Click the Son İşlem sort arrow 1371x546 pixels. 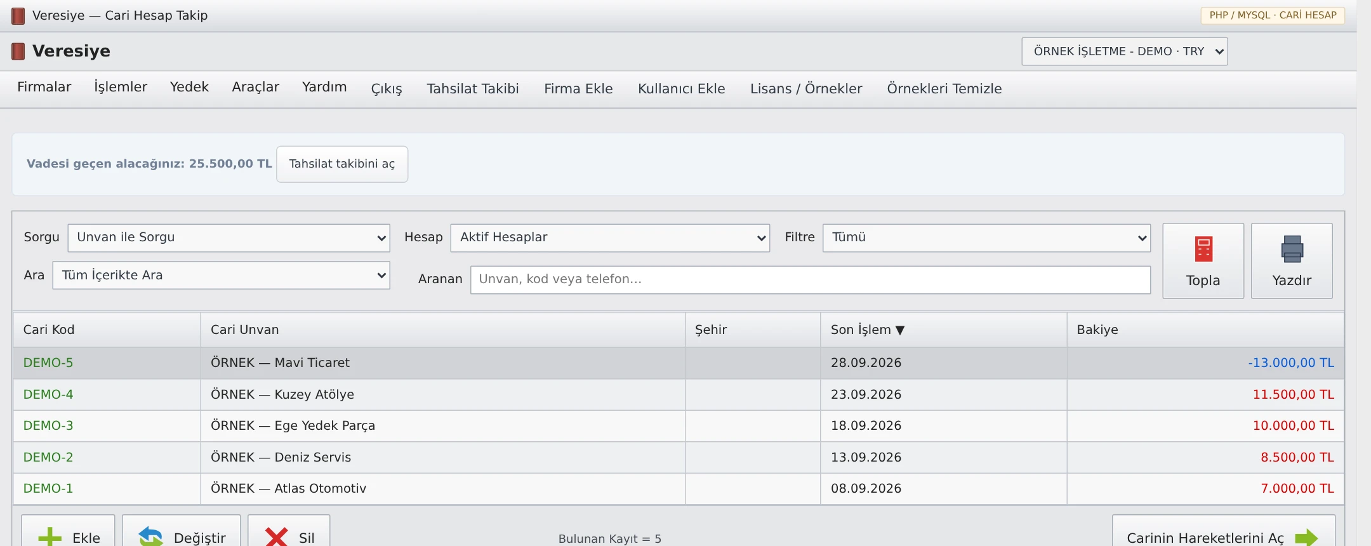(x=900, y=330)
